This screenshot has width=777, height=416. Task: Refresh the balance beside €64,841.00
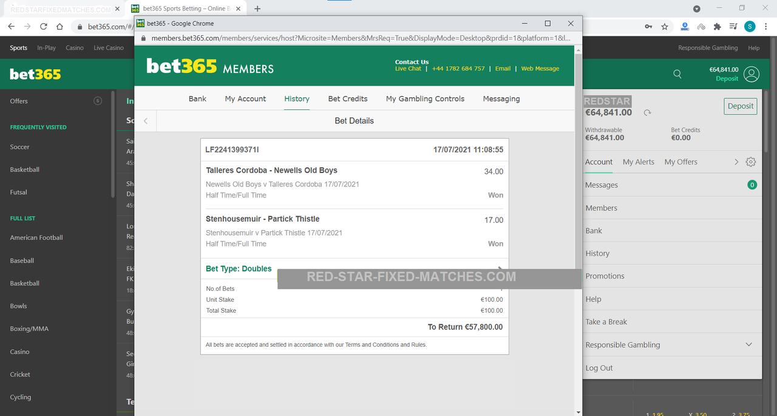coord(647,113)
